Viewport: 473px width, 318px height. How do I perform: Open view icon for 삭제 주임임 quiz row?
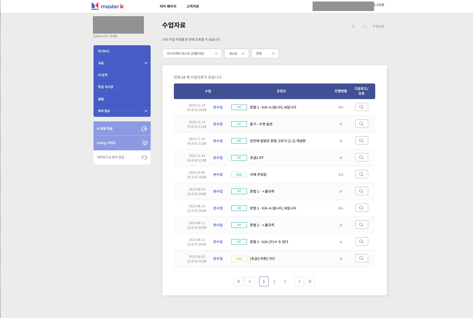click(361, 174)
